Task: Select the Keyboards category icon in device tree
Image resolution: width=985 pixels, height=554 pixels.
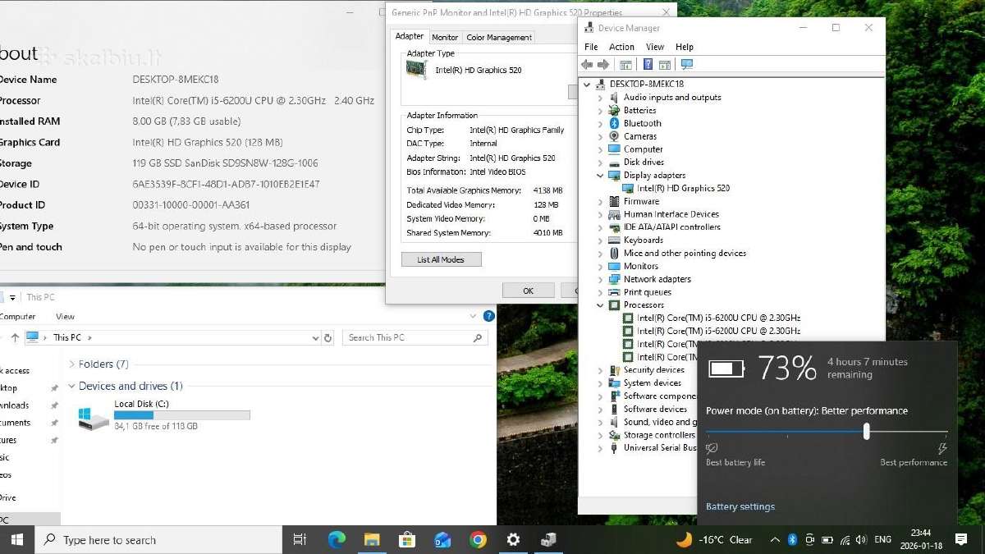Action: tap(614, 240)
